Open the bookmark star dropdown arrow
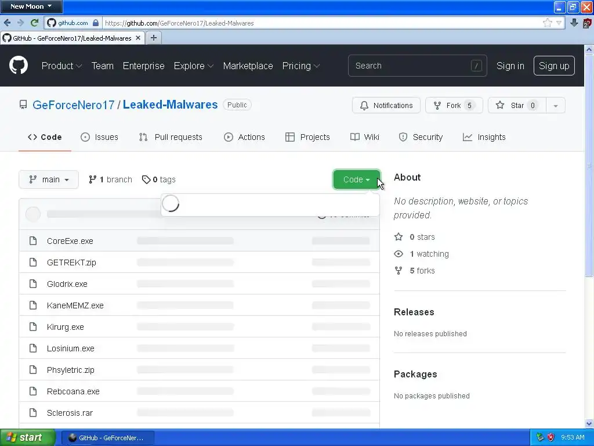Image resolution: width=594 pixels, height=446 pixels. click(x=559, y=23)
